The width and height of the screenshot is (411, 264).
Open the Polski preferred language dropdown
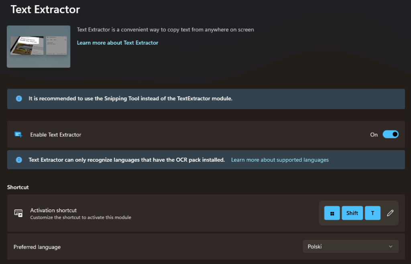click(350, 246)
